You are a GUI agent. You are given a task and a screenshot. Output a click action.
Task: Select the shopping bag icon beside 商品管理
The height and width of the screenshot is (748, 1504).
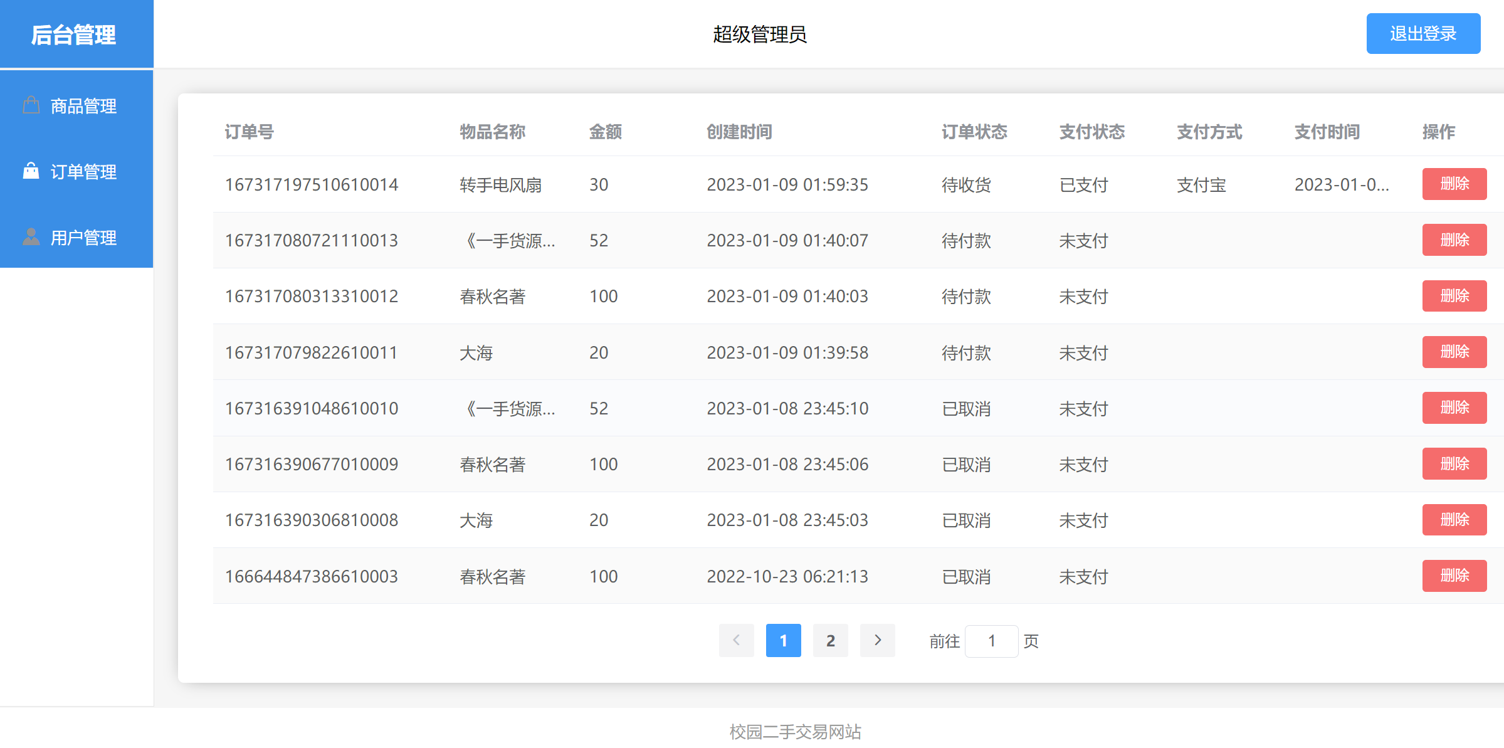tap(31, 104)
